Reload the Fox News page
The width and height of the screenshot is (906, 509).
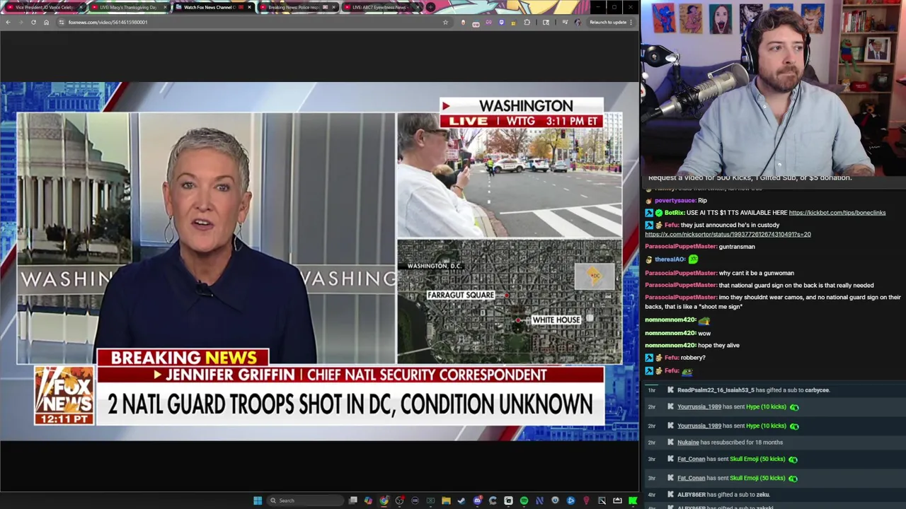click(x=33, y=22)
